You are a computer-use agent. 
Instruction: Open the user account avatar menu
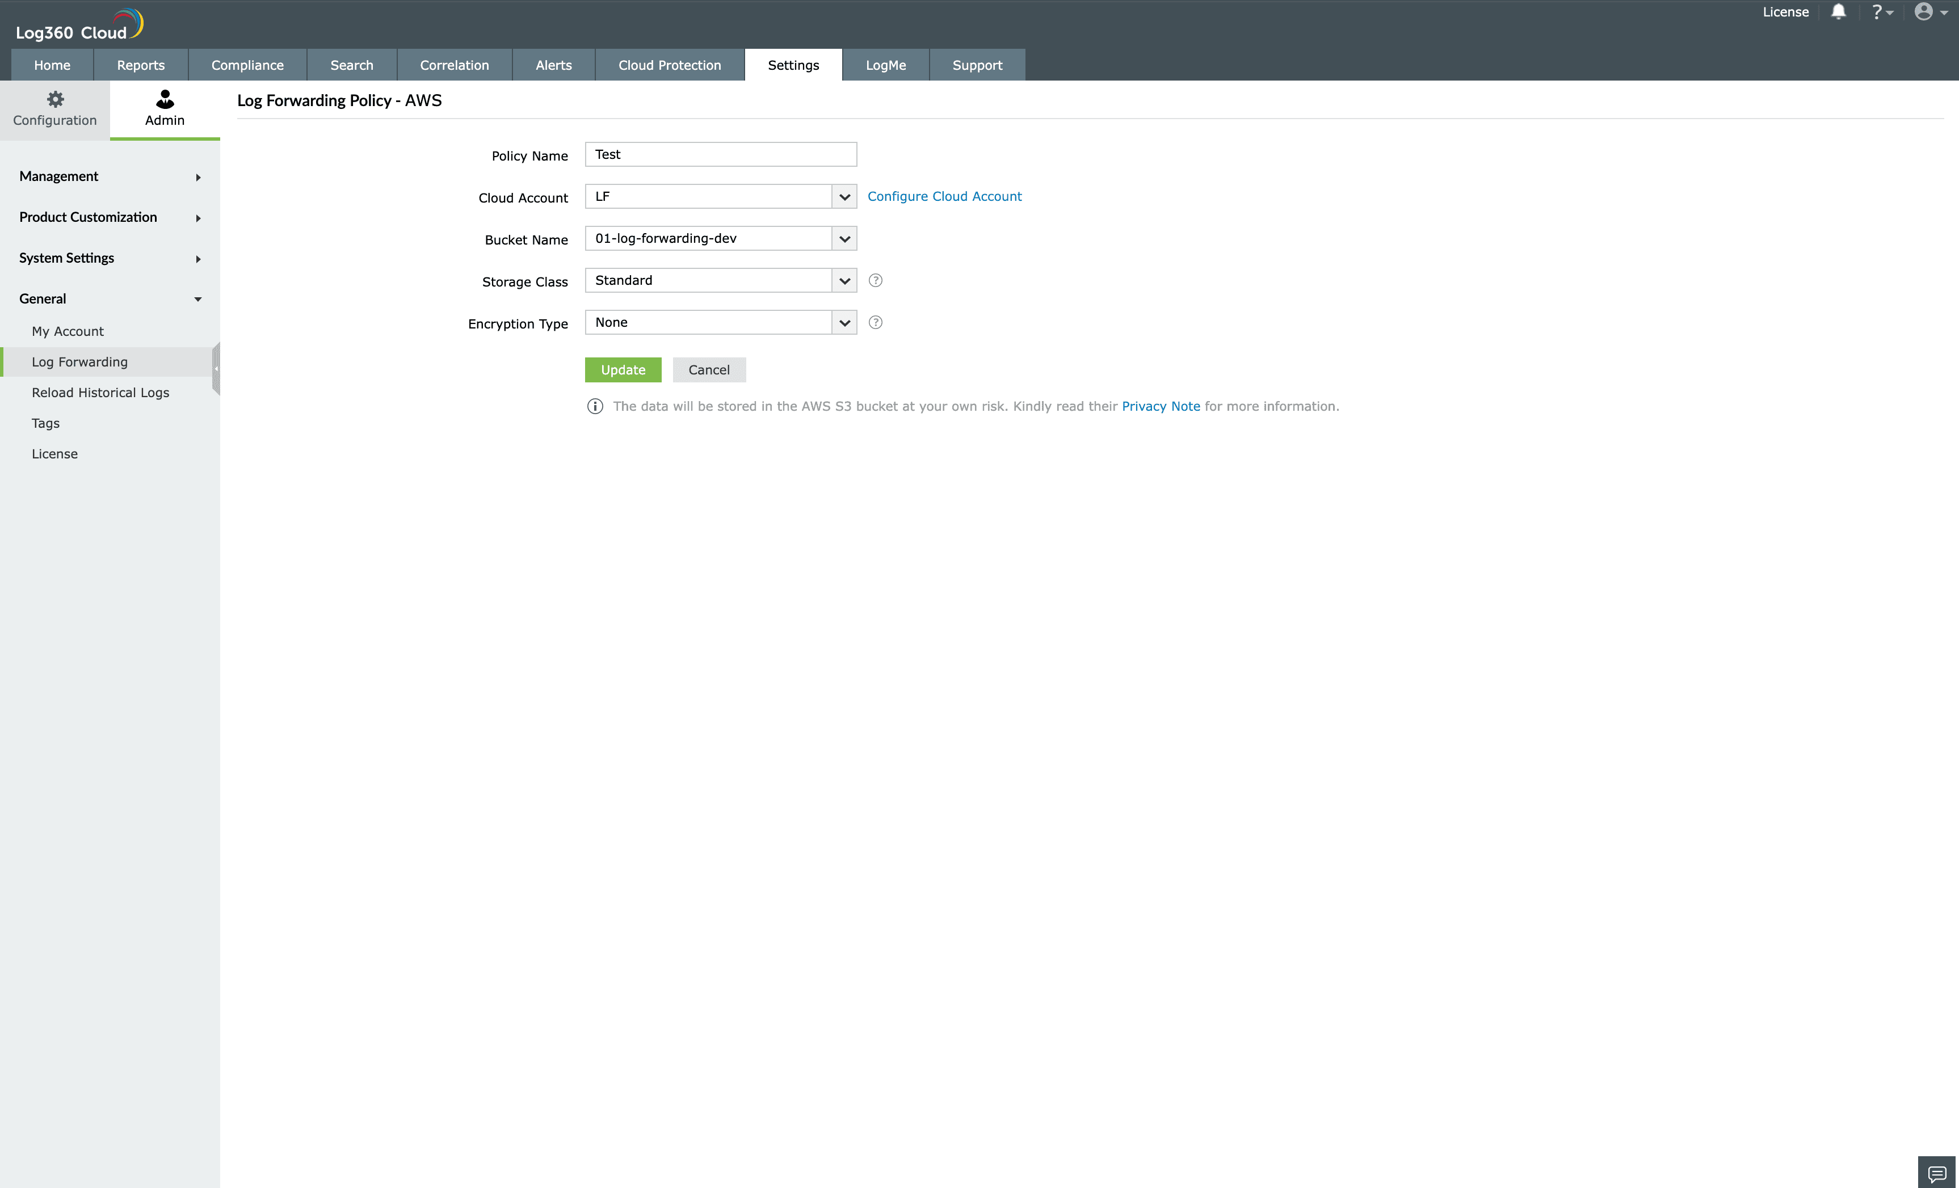tap(1926, 12)
